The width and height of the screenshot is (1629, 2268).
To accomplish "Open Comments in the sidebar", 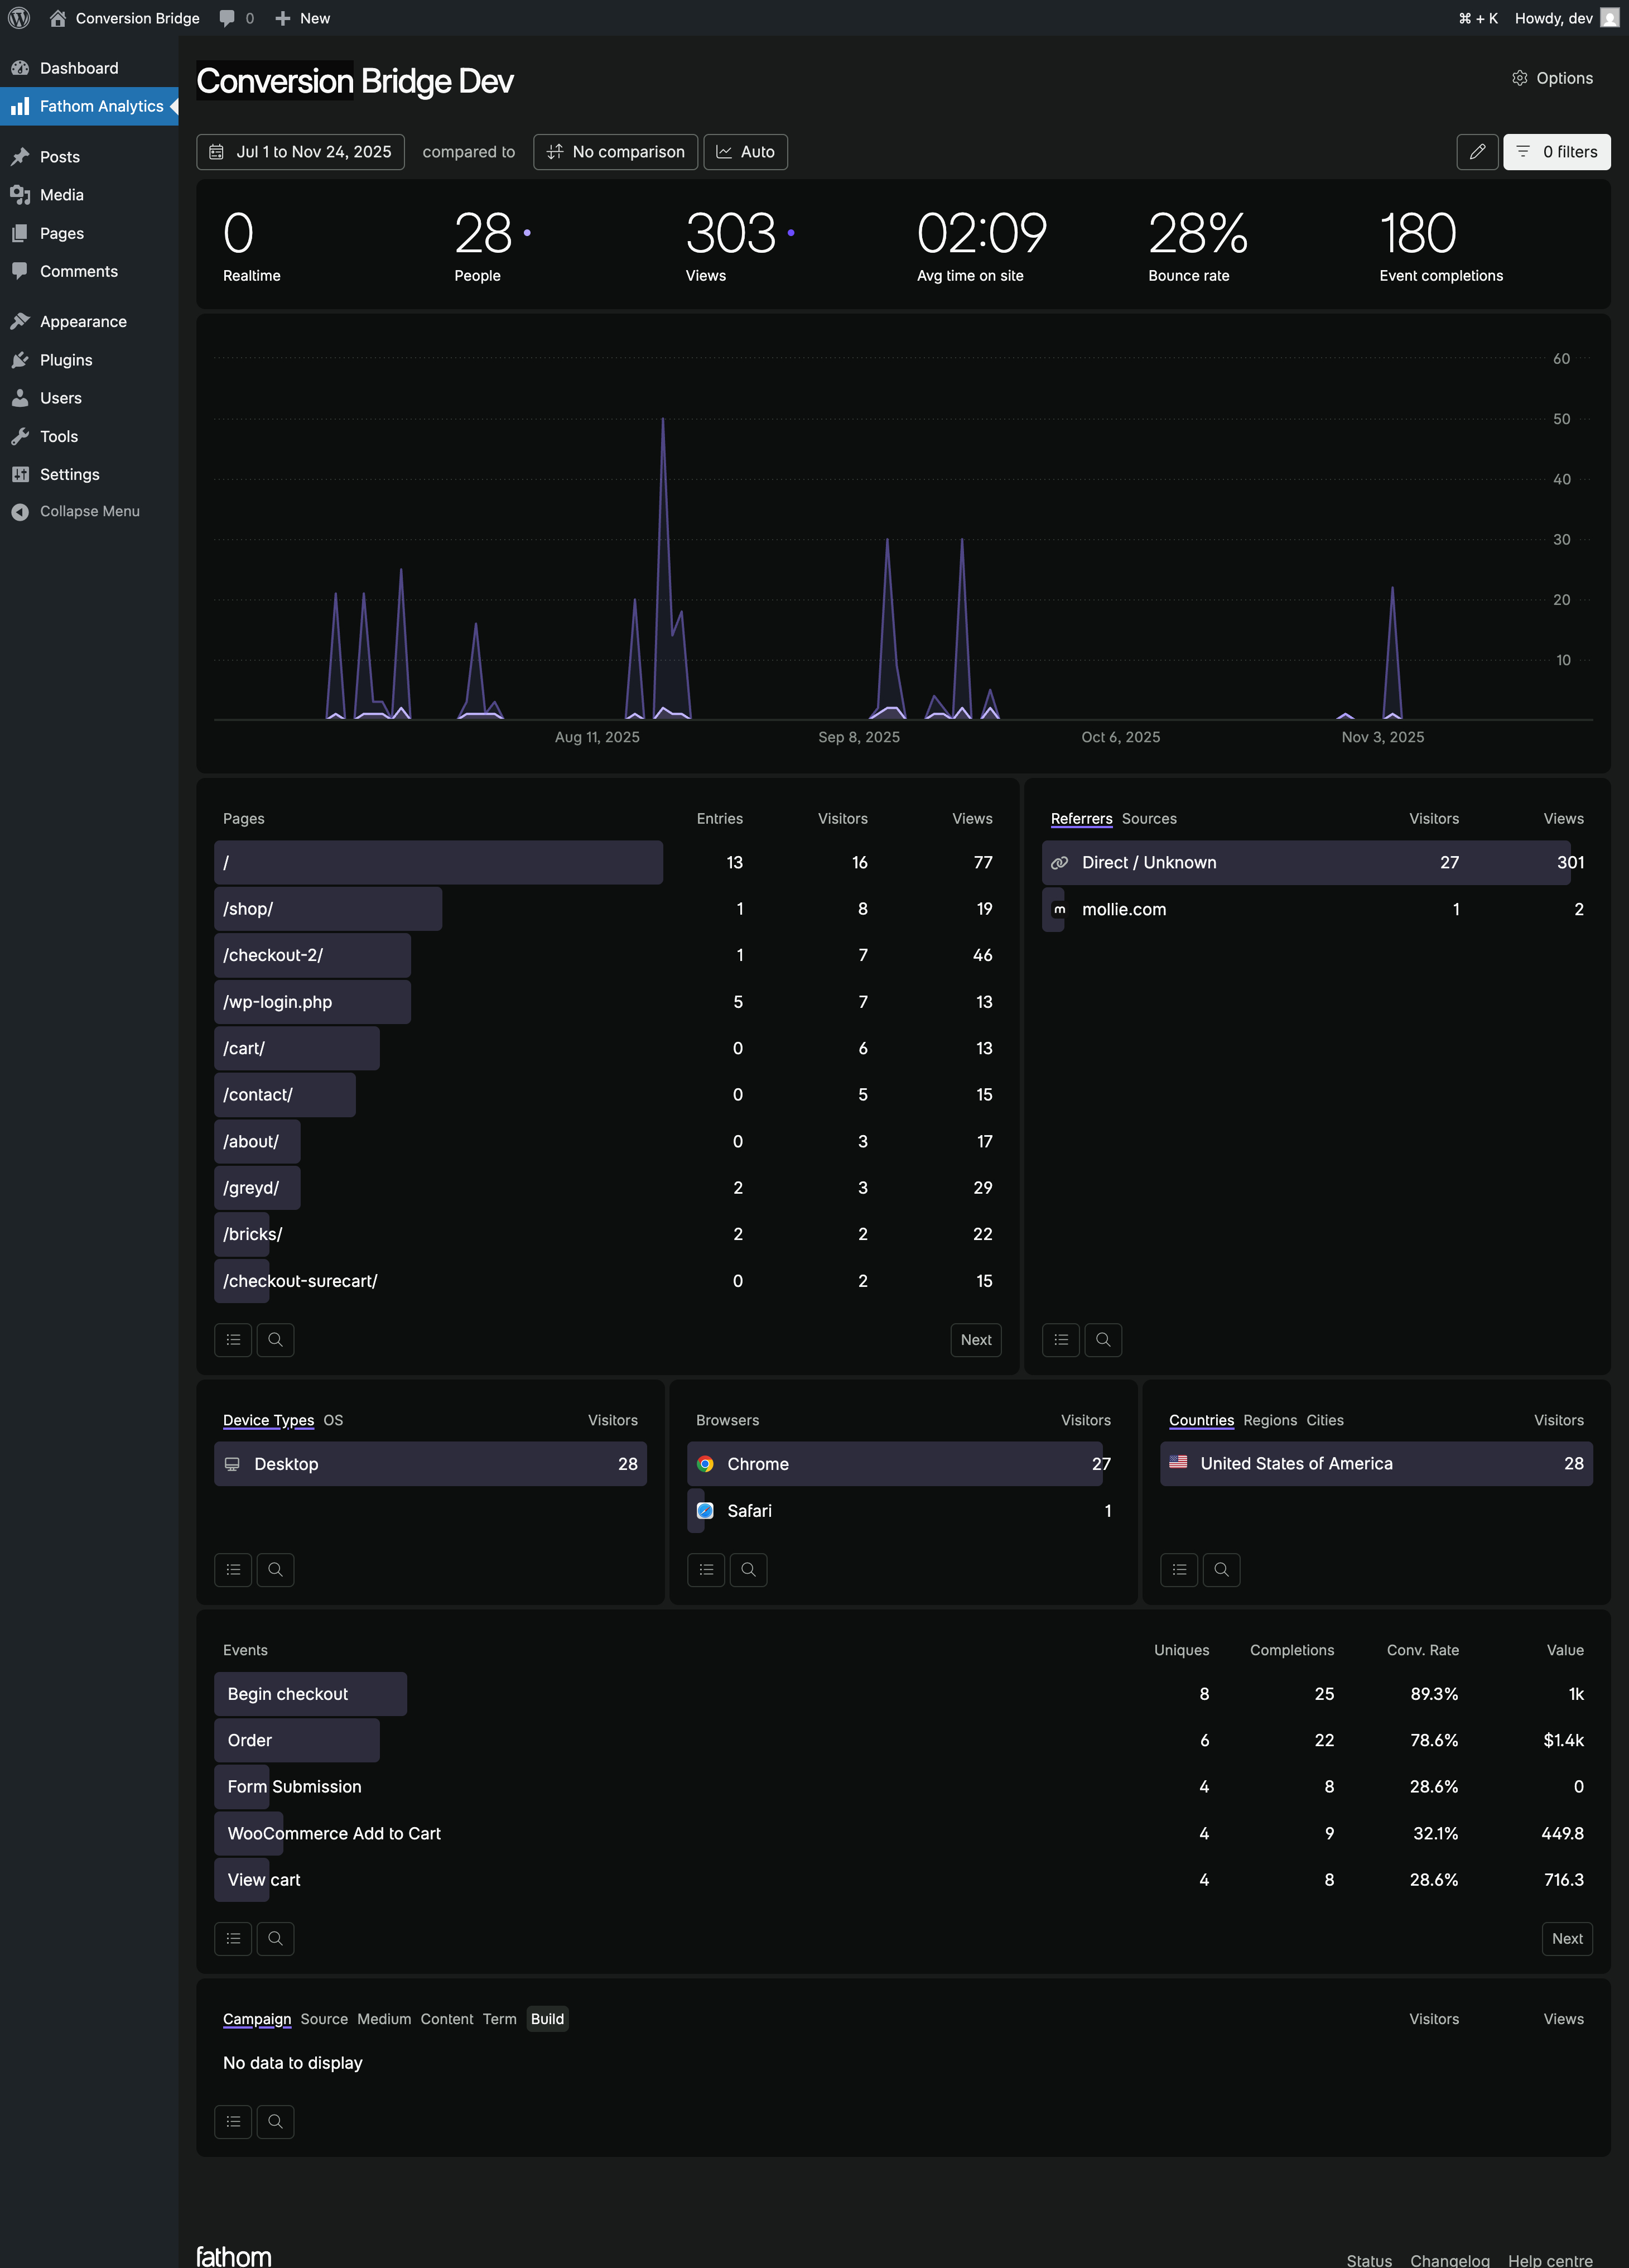I will pos(89,271).
